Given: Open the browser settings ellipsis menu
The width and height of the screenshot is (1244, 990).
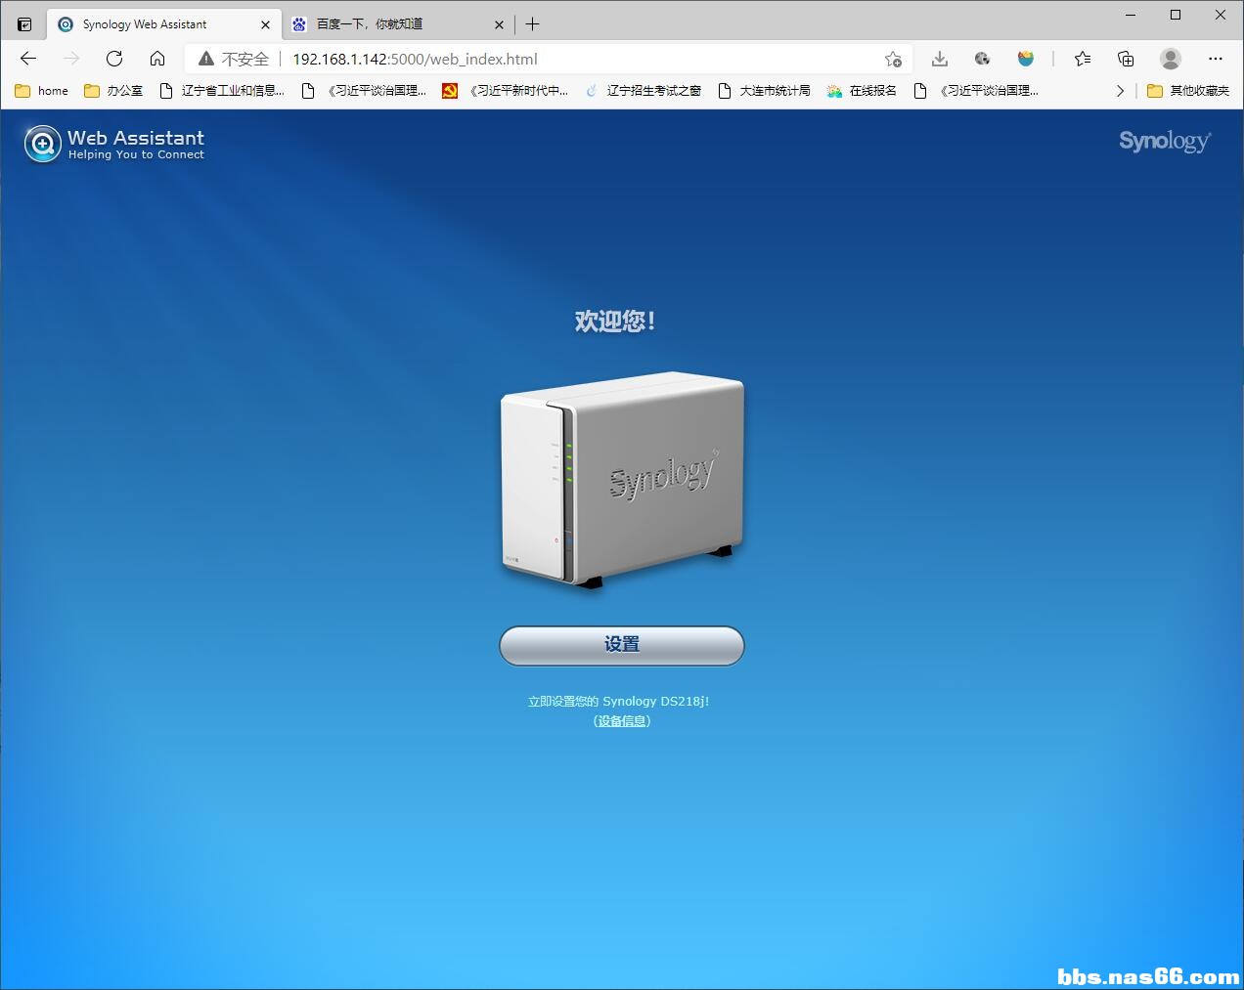Looking at the screenshot, I should tap(1216, 59).
